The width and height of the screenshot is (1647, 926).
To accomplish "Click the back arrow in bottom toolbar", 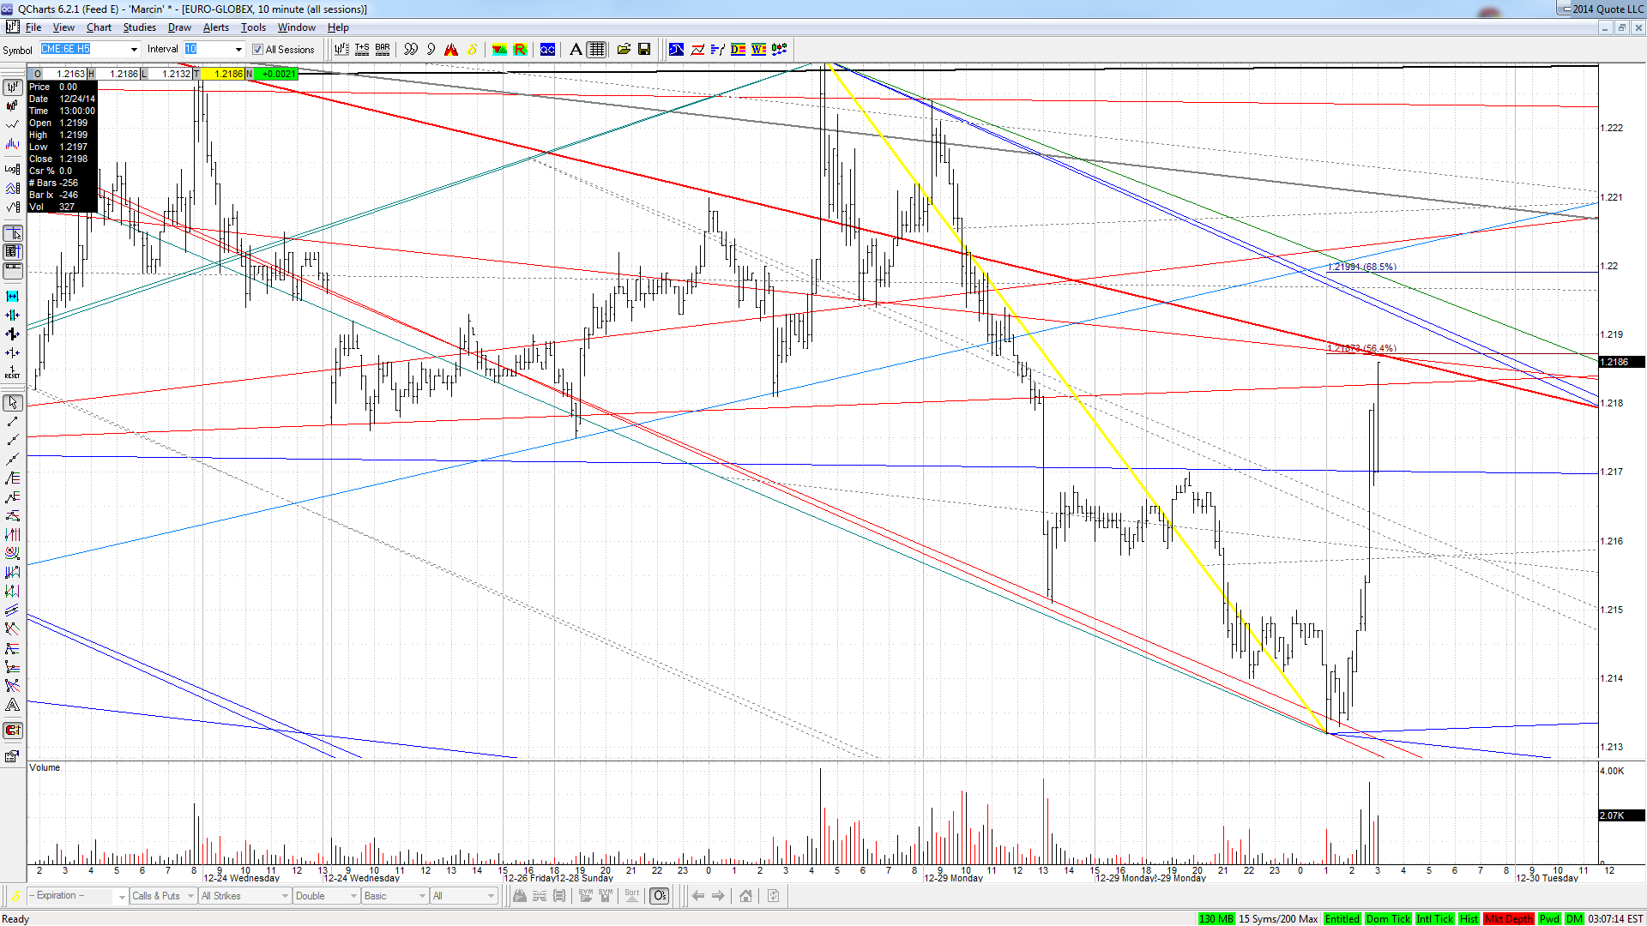I will (x=698, y=896).
